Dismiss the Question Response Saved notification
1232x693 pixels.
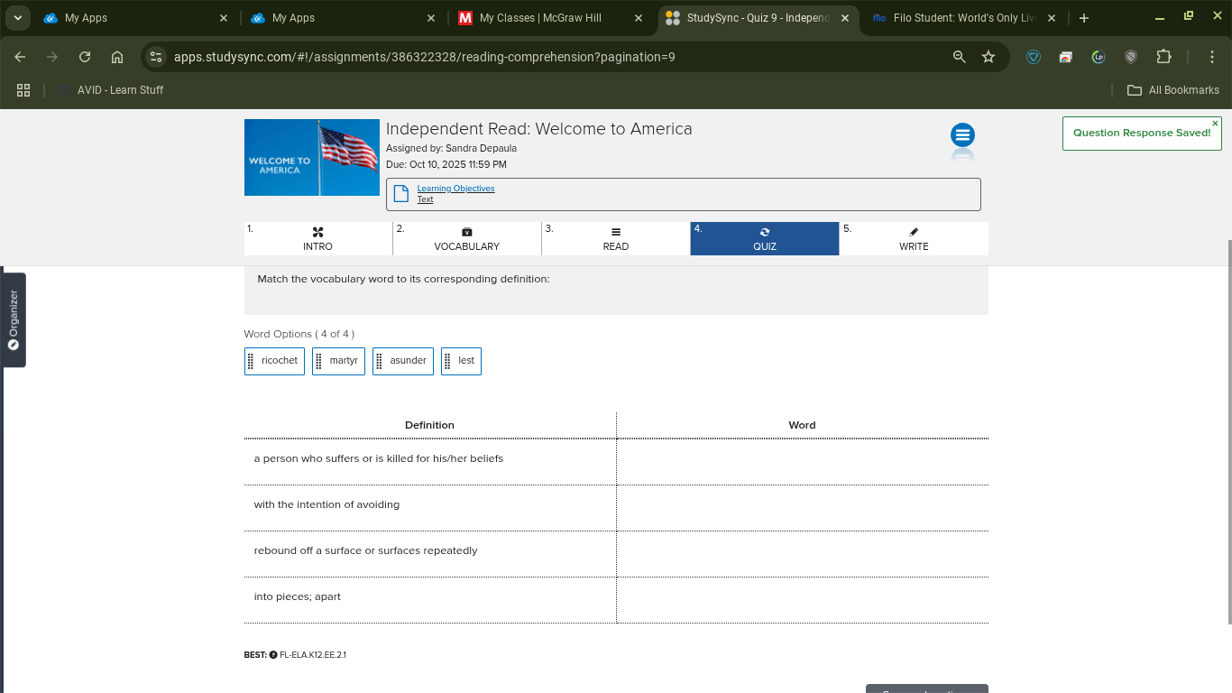(1215, 124)
